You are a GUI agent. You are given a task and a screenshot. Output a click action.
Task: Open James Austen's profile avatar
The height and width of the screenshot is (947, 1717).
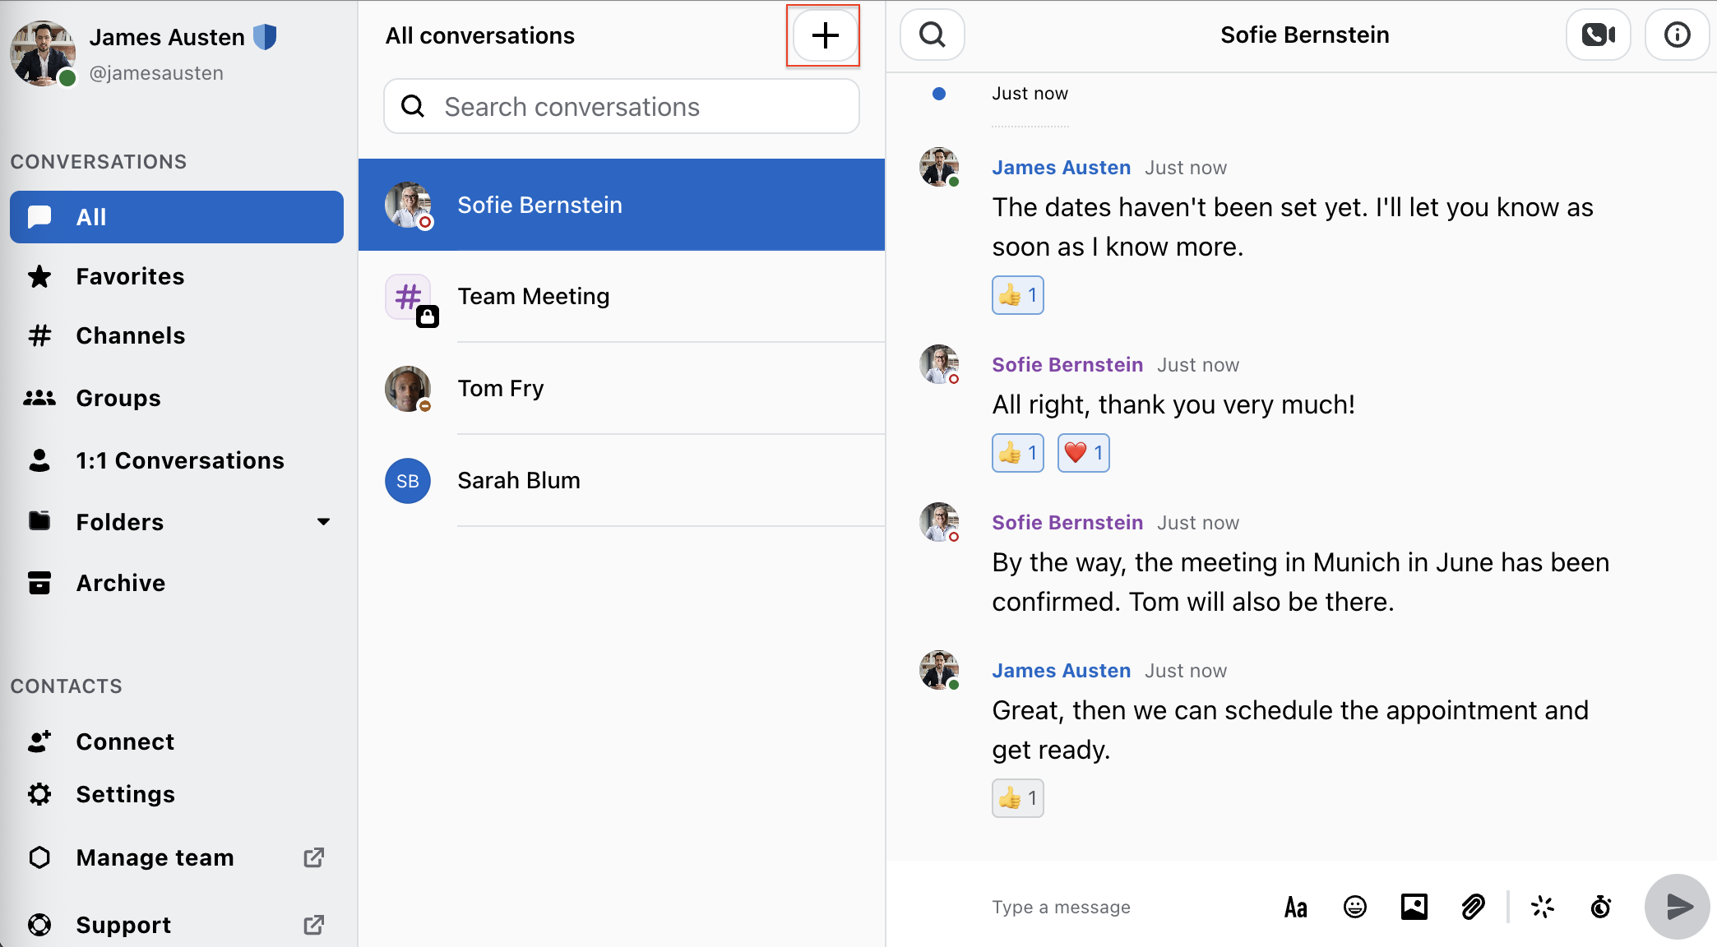coord(43,53)
